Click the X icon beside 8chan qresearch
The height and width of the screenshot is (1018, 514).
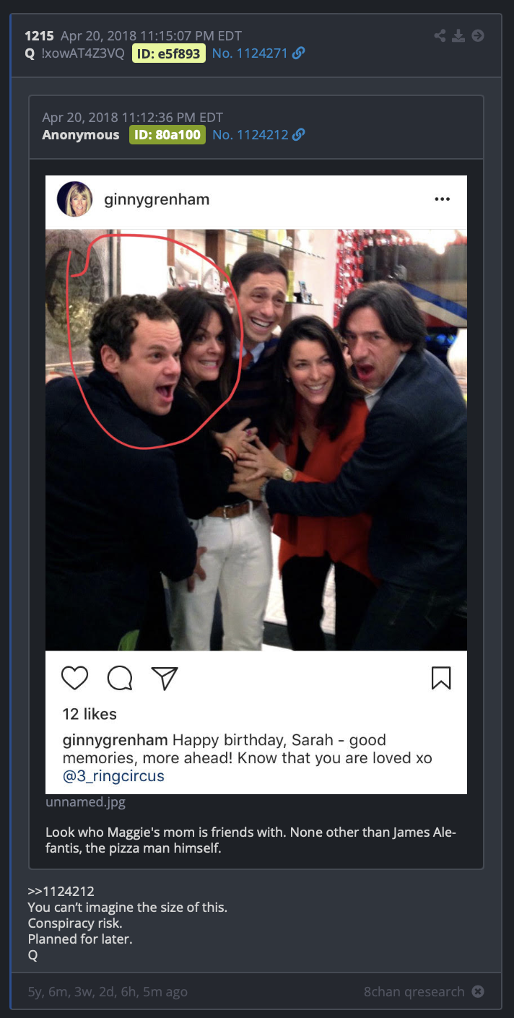[x=478, y=991]
